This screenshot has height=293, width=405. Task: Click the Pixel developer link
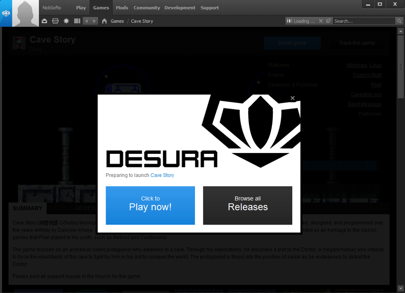[x=376, y=85]
